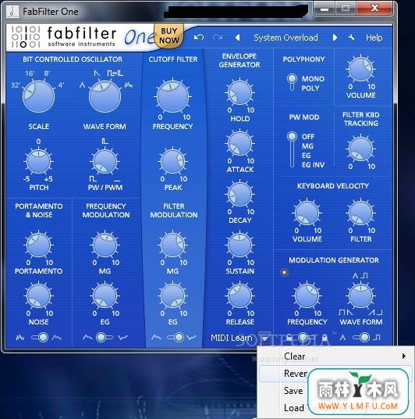415x419 pixels.
Task: Toggle the lock switch right of MIDI Learn
Action: click(x=307, y=338)
